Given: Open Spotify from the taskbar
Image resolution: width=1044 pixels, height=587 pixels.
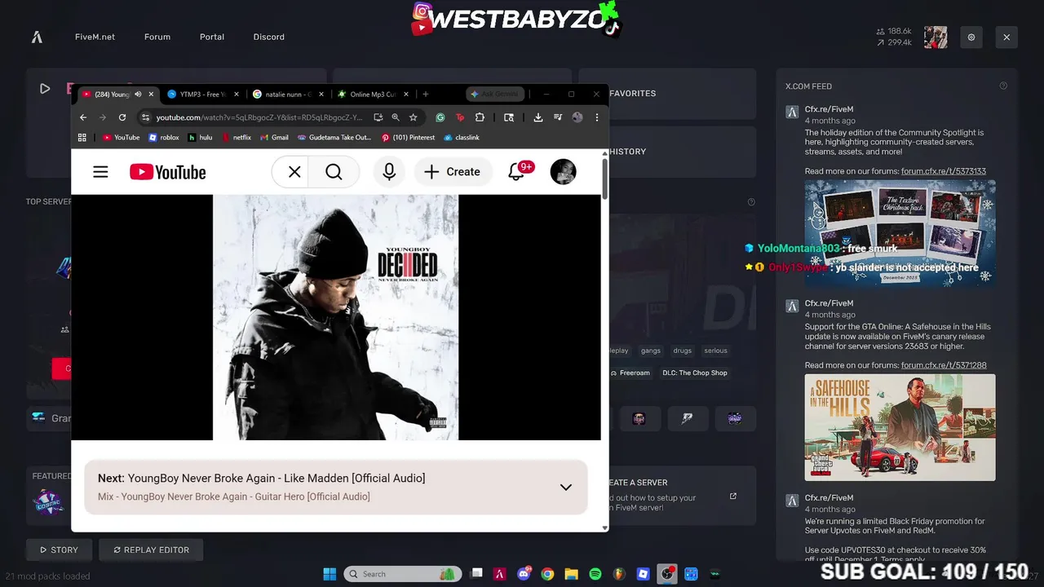Looking at the screenshot, I should (x=595, y=574).
